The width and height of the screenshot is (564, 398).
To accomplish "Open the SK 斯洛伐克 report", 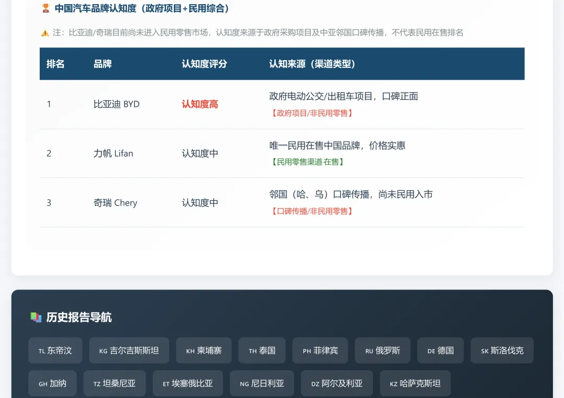I will [502, 350].
